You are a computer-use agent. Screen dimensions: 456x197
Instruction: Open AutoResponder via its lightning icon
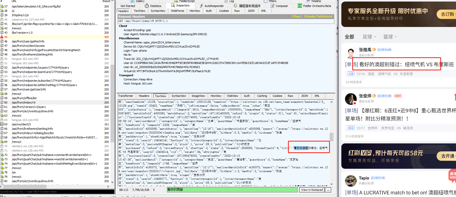201,6
